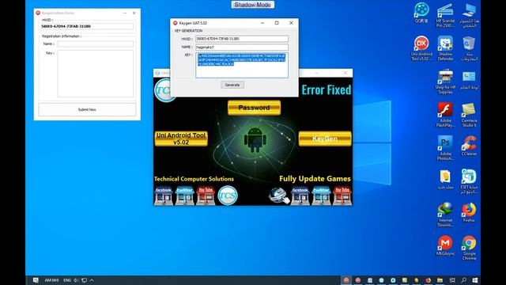Viewport: 506px width, 285px height.
Task: Open Adobe Flash Player desktop shortcut
Action: pos(445,115)
